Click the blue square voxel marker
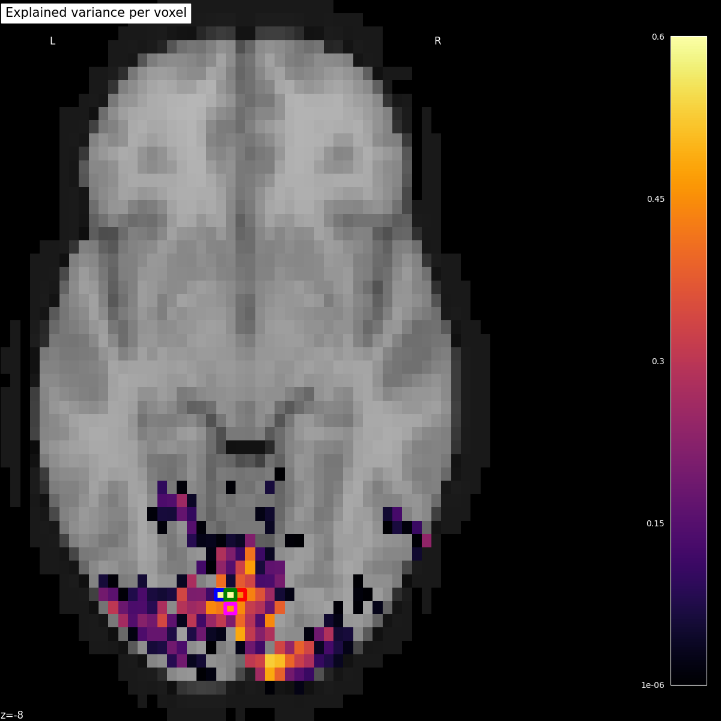721x721 pixels. (221, 595)
